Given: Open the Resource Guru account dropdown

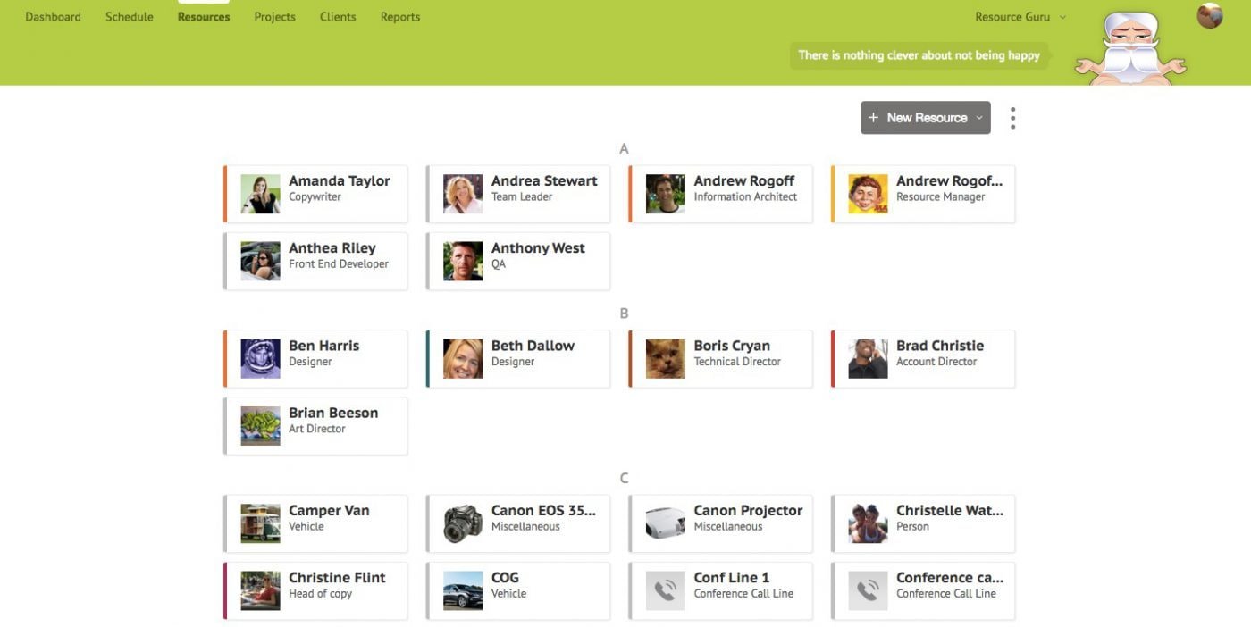Looking at the screenshot, I should pyautogui.click(x=1020, y=17).
